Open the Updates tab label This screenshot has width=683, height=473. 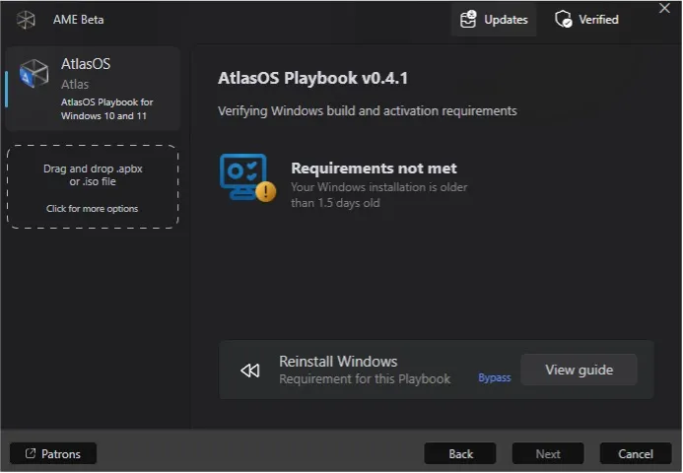pyautogui.click(x=506, y=20)
